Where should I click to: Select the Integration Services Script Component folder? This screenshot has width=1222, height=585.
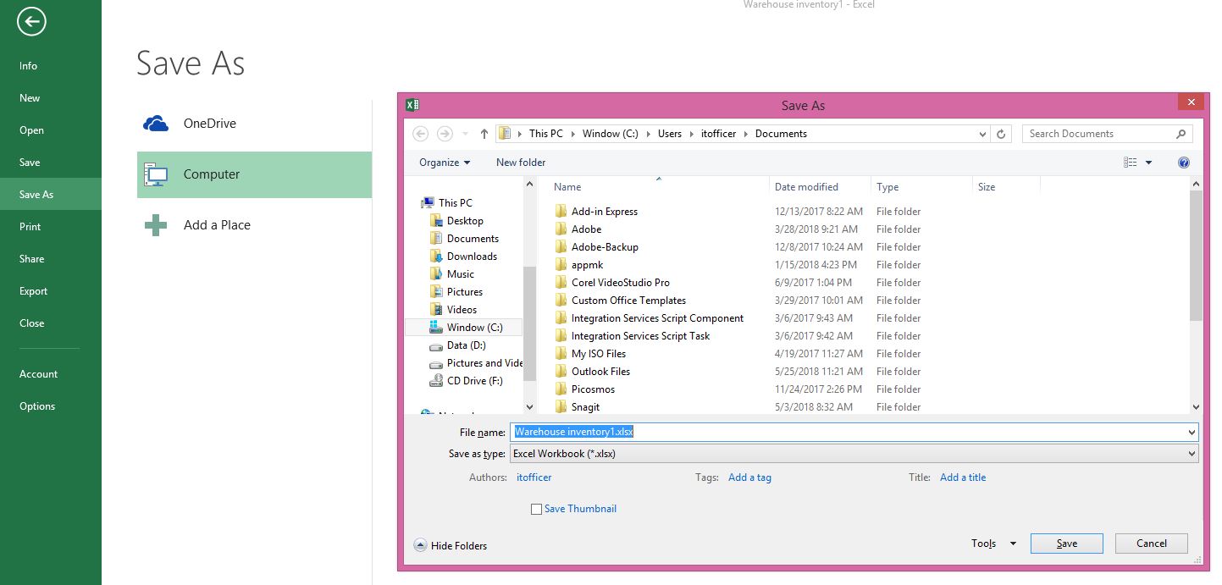[x=657, y=318]
